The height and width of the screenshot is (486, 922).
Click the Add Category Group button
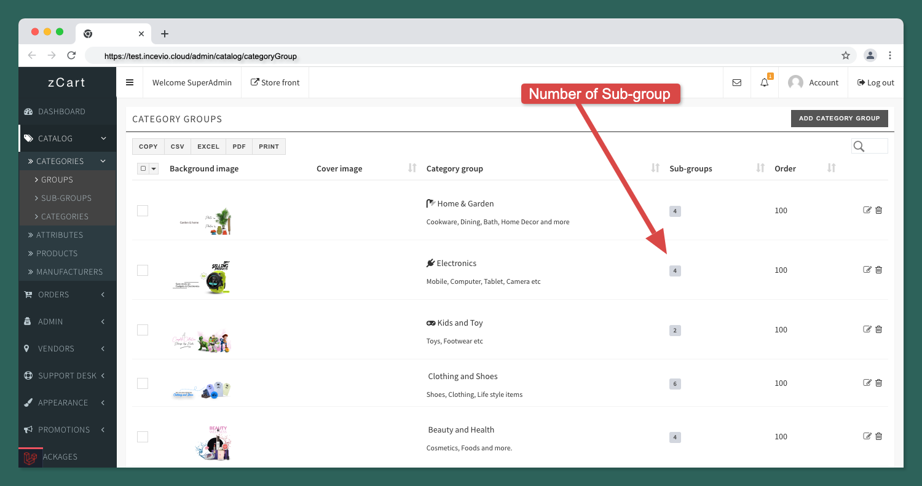pos(839,119)
